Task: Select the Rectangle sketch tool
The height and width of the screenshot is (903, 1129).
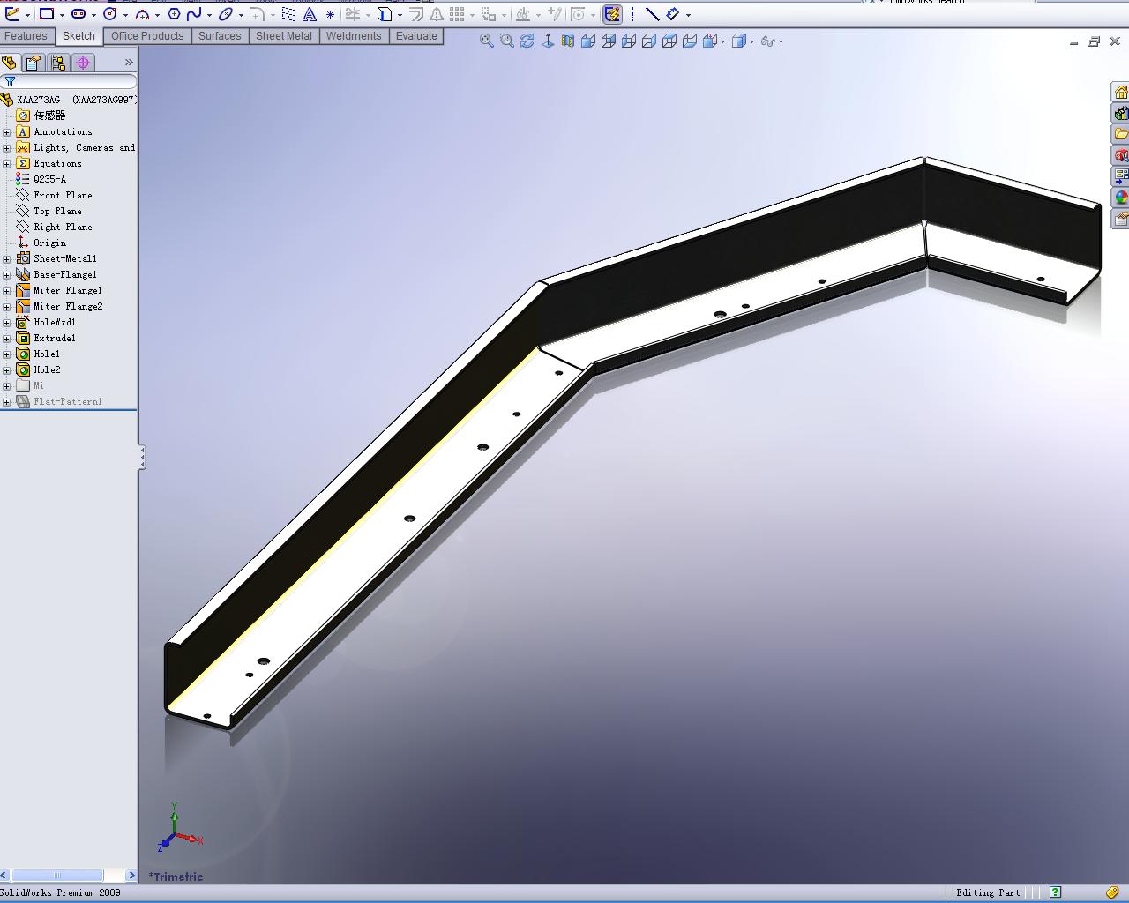Action: 47,14
